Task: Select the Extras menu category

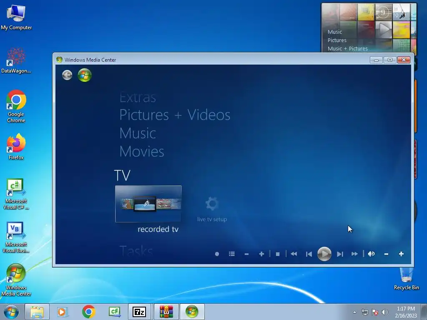Action: pos(138,97)
